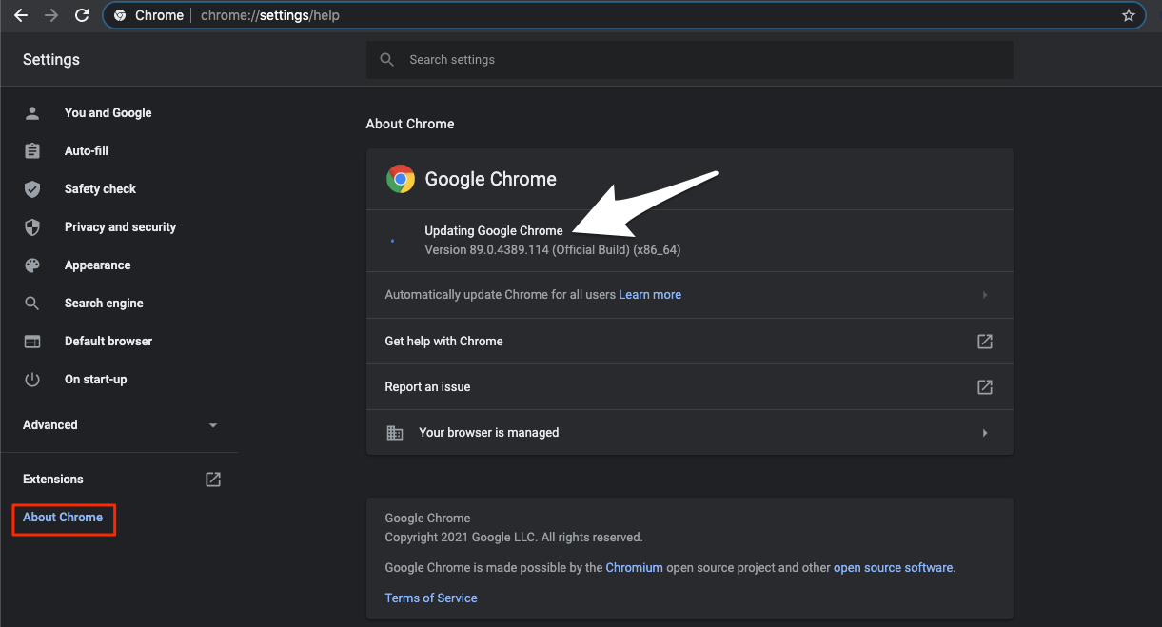Click the shield checkmark icon for Safety check
Screen dimensions: 1162x627
pos(32,189)
